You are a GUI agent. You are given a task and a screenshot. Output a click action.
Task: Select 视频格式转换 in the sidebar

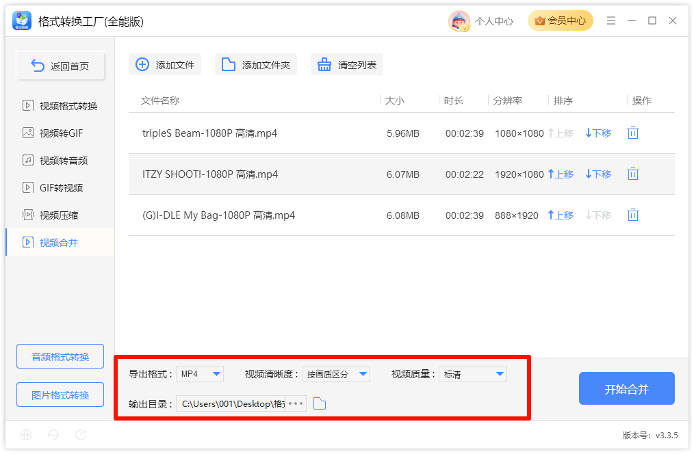click(x=60, y=106)
